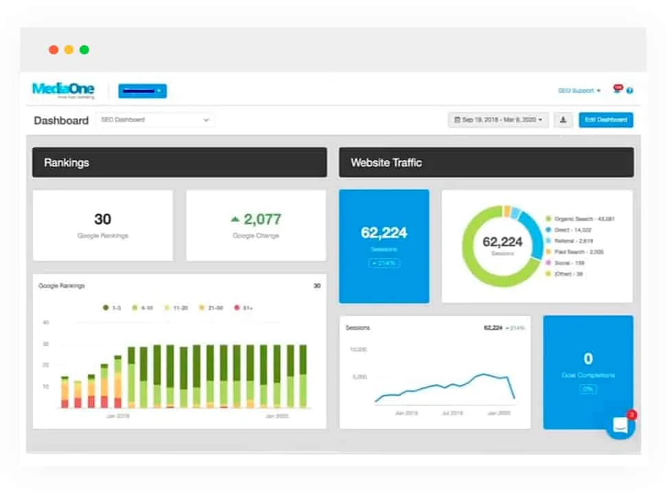Toggle the Paid Search legend entry

[574, 252]
